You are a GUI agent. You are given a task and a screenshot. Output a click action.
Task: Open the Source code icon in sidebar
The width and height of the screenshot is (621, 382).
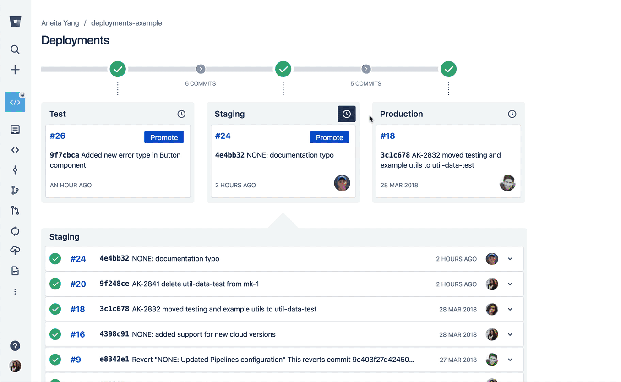pos(15,150)
